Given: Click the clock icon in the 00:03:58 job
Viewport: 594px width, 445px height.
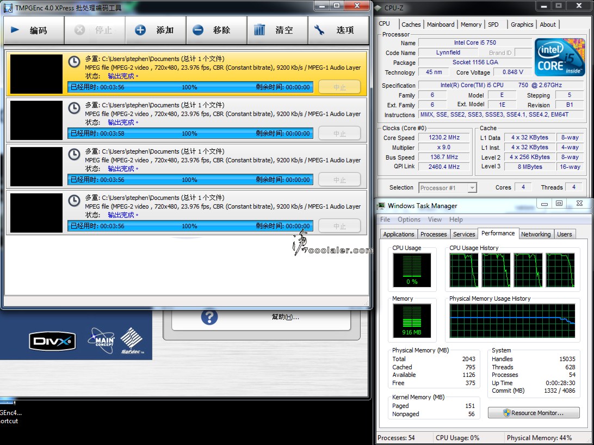Looking at the screenshot, I should coord(74,108).
